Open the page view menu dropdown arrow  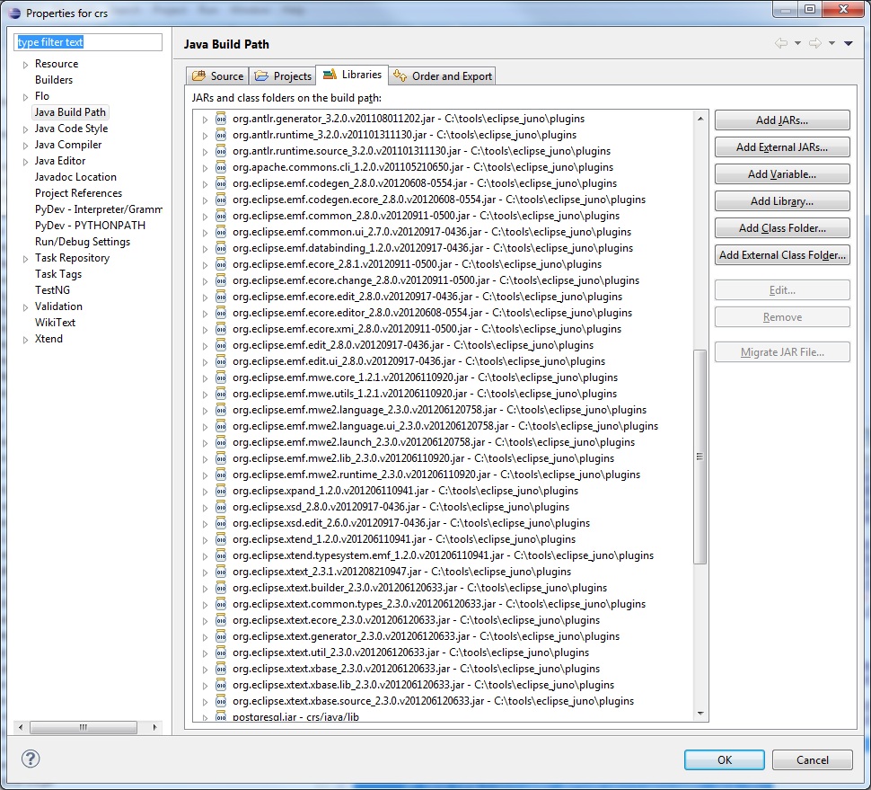tap(849, 43)
